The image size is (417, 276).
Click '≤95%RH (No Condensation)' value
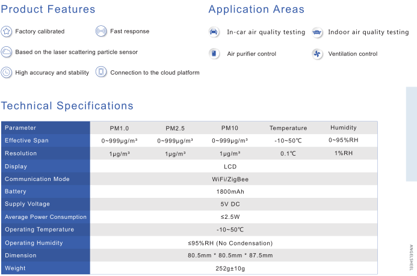tap(230, 244)
